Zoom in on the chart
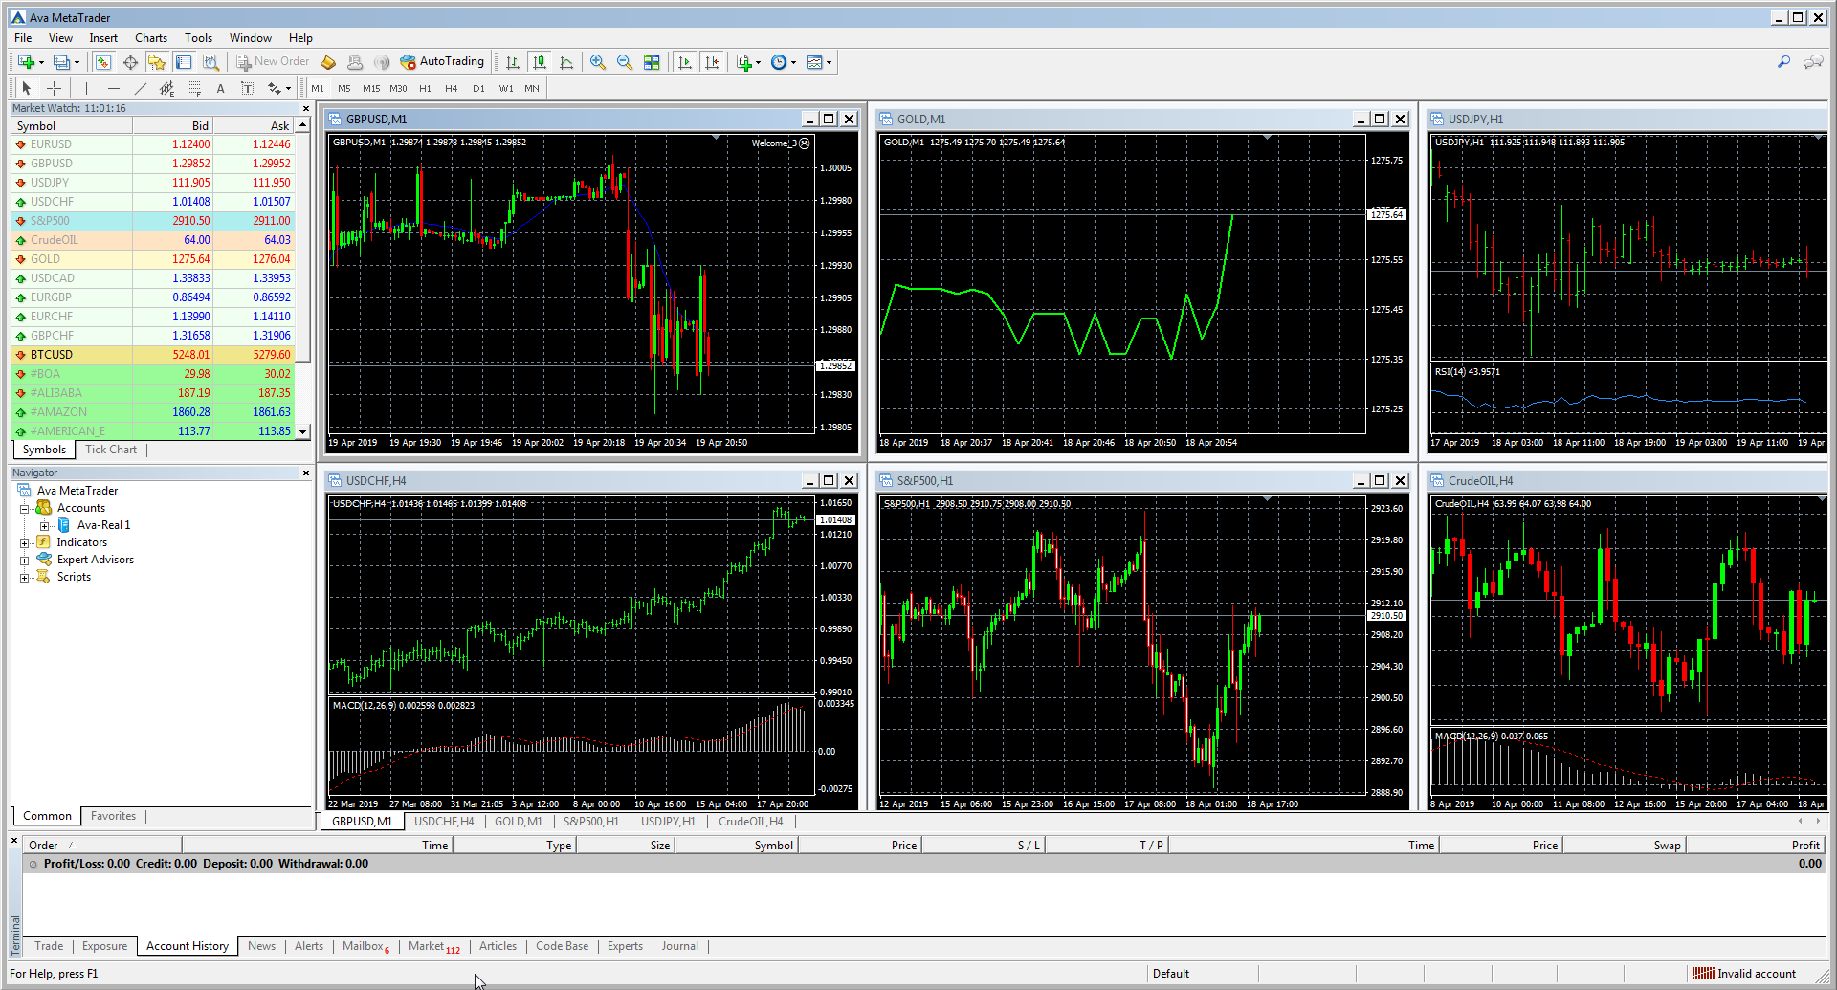The height and width of the screenshot is (990, 1837). tap(598, 62)
